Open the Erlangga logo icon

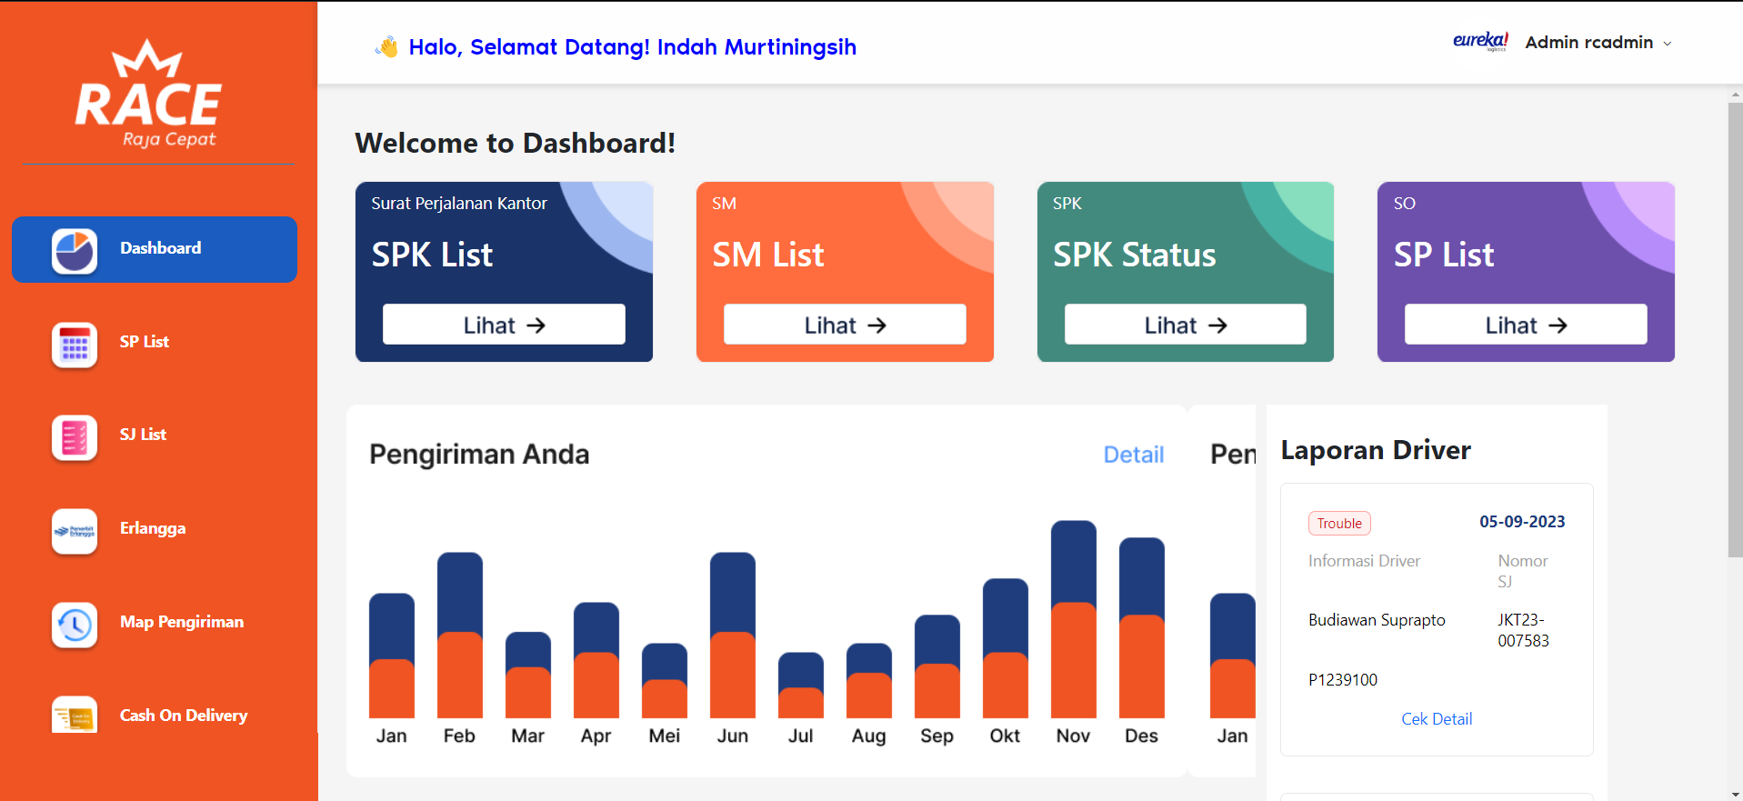tap(75, 531)
